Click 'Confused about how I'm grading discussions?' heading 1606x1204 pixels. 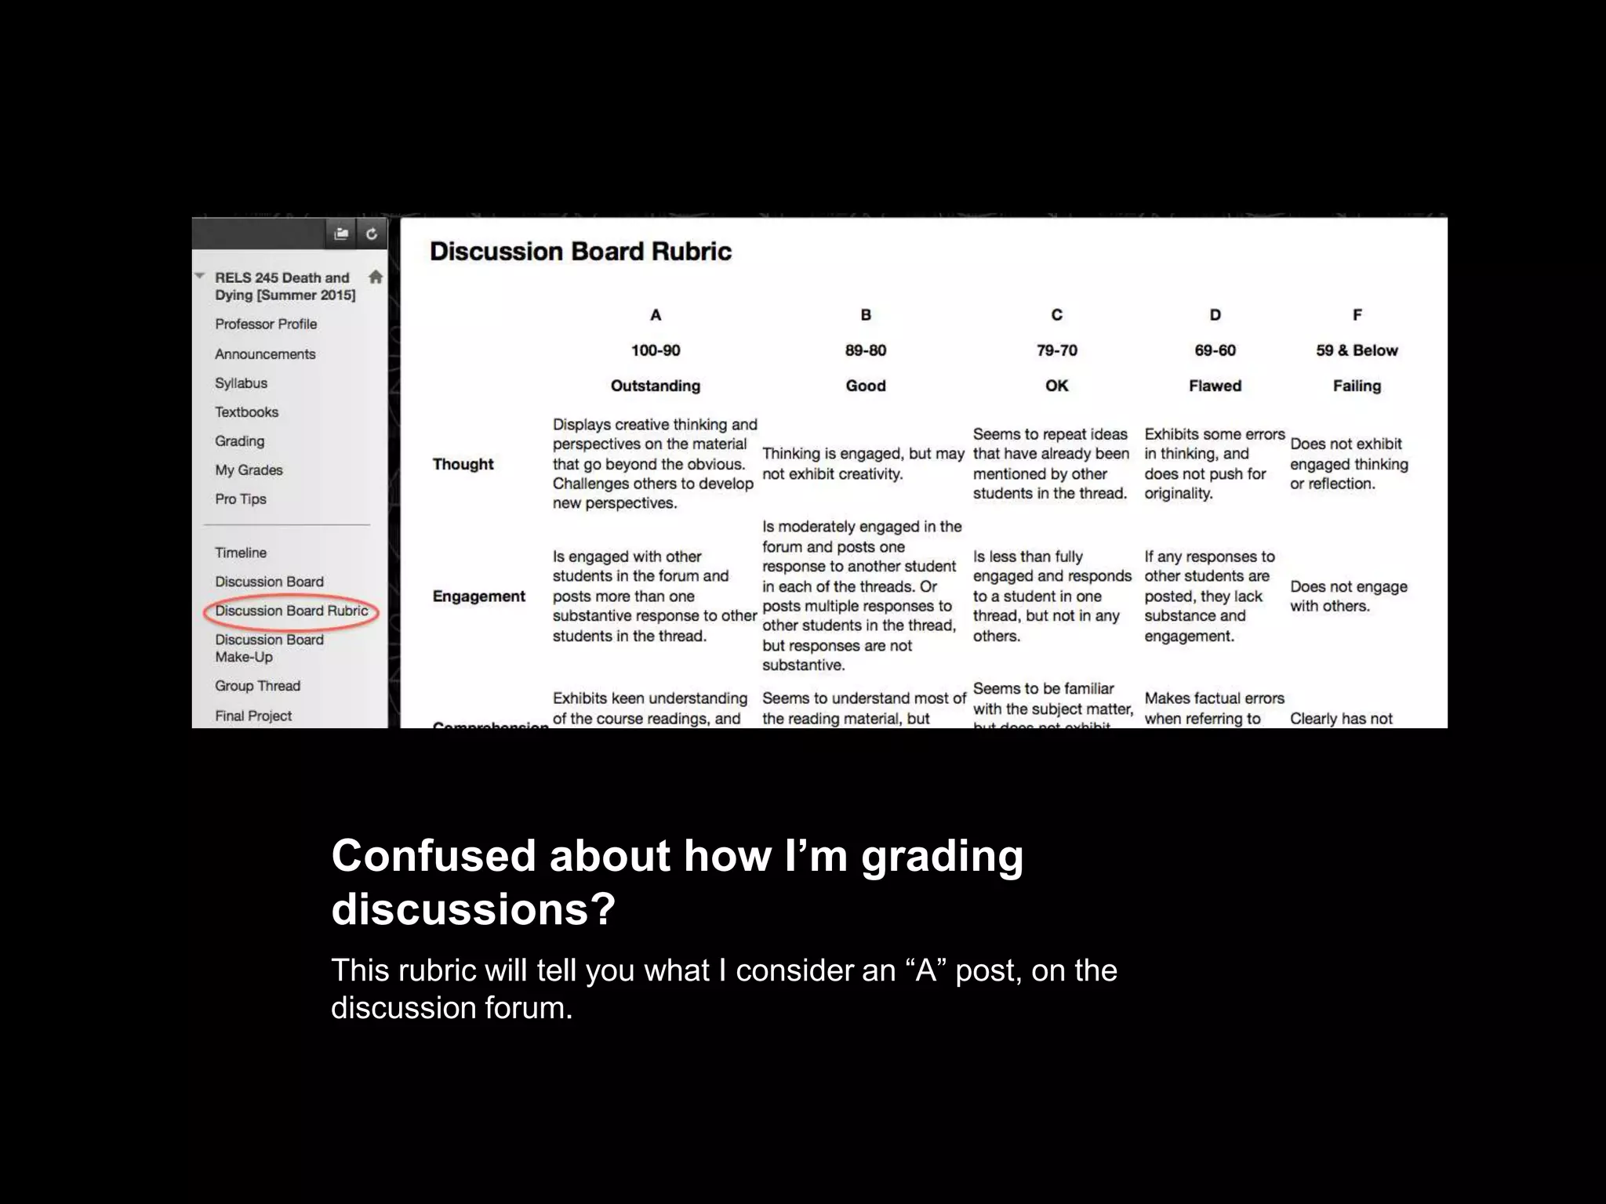[x=678, y=882]
